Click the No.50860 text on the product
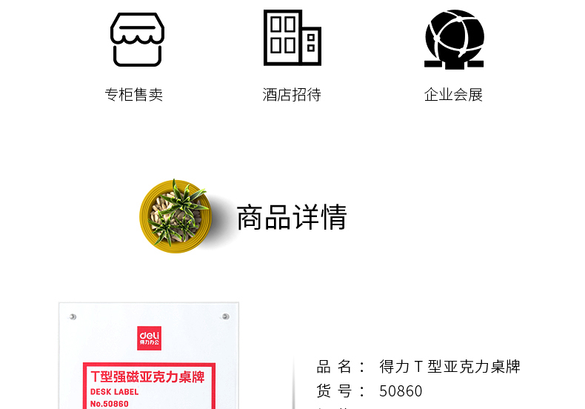Image resolution: width=585 pixels, height=409 pixels. [110, 404]
